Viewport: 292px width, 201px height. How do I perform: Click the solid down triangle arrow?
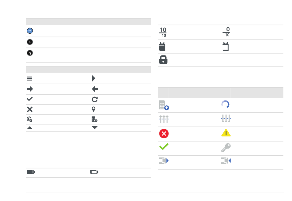95,127
